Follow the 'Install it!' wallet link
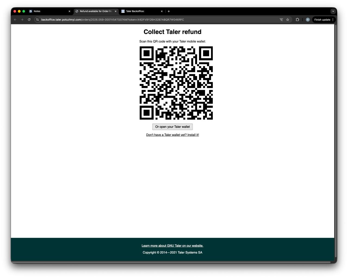Screen dimensions: 348x278 point(172,135)
